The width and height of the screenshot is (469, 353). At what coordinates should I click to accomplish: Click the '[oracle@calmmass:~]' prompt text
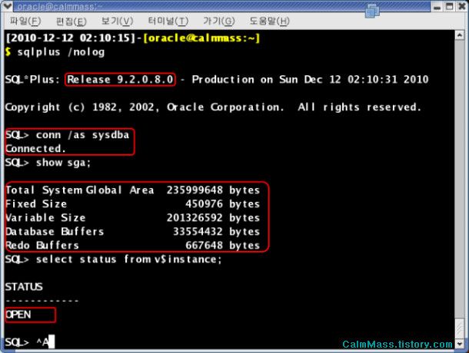pos(201,38)
